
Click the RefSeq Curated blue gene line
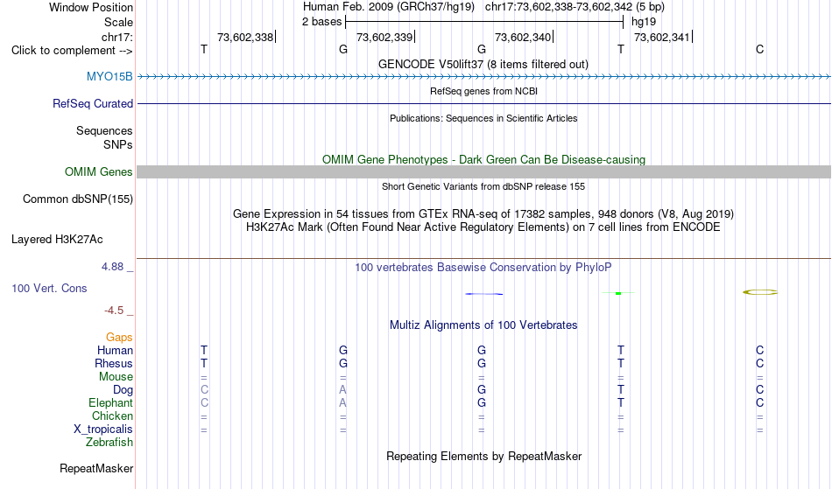point(484,103)
